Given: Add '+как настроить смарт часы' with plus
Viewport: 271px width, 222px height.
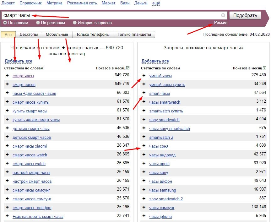Looking at the screenshot, I should pyautogui.click(x=7, y=216).
